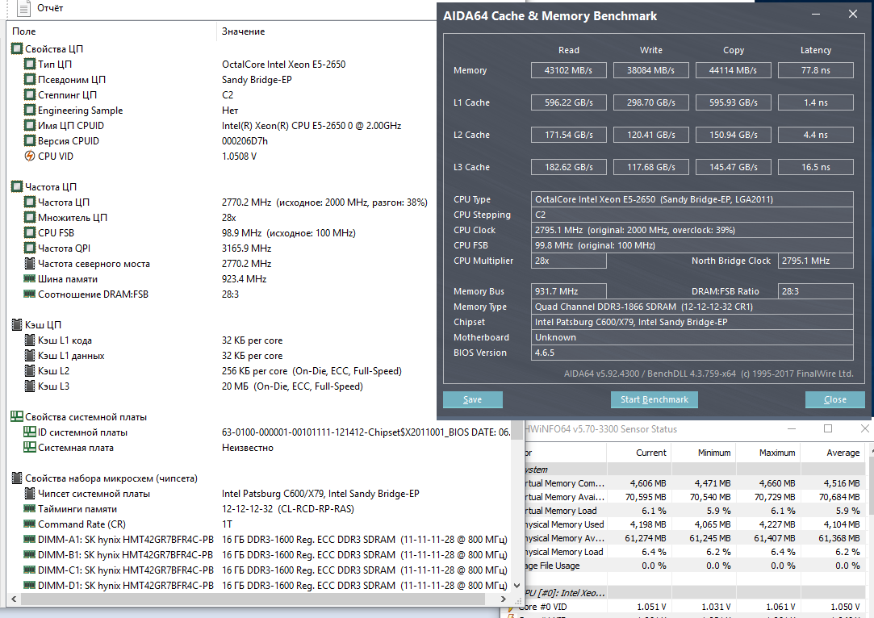Click the Чипсет системной платы chip icon
The image size is (874, 618).
click(x=30, y=493)
